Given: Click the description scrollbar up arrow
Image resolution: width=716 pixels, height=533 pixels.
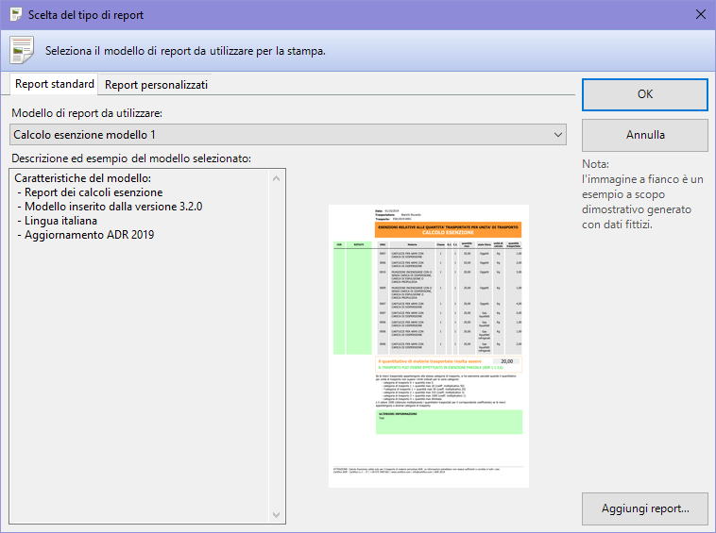Looking at the screenshot, I should tap(277, 177).
